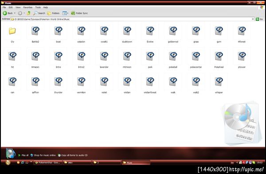
Task: Switch to the '2' folder taskbar button
Action: tap(106, 163)
